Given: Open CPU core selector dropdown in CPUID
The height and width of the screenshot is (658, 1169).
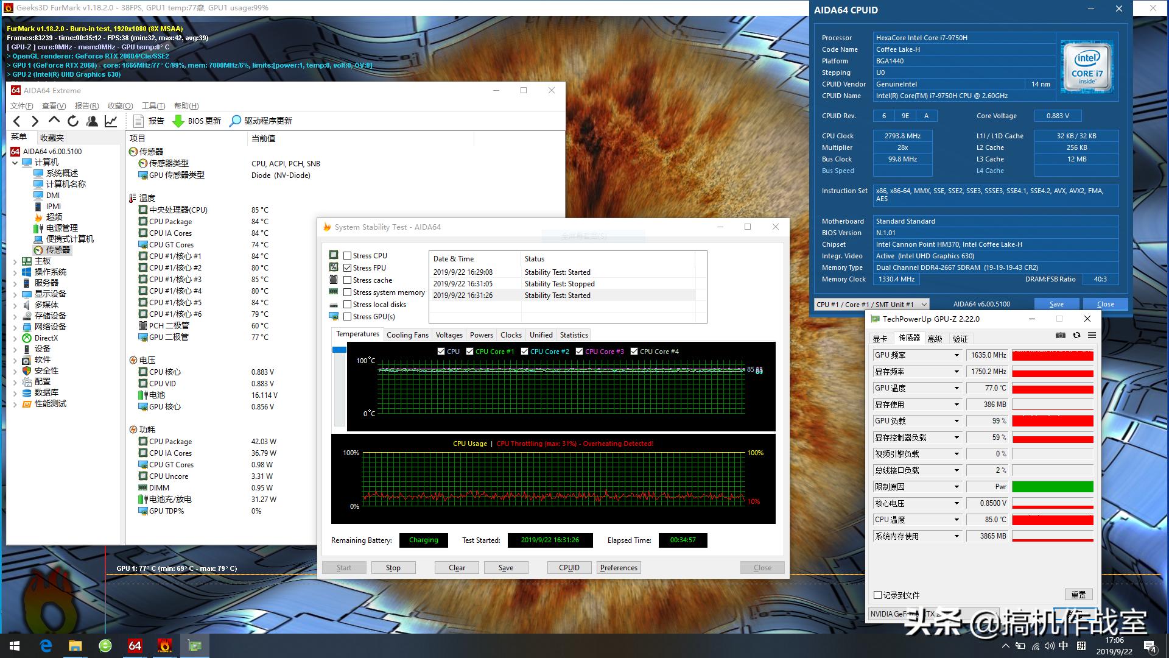Looking at the screenshot, I should pos(924,305).
